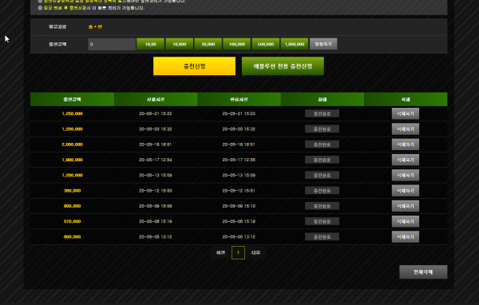This screenshot has height=305, width=479.
Task: Click the 충전완료 status in 1,250,000 row
Action: (322, 113)
